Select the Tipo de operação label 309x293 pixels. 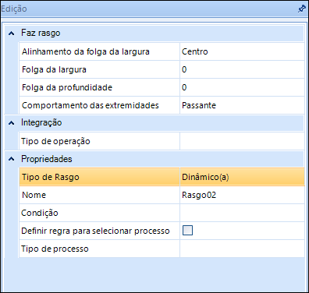click(55, 141)
